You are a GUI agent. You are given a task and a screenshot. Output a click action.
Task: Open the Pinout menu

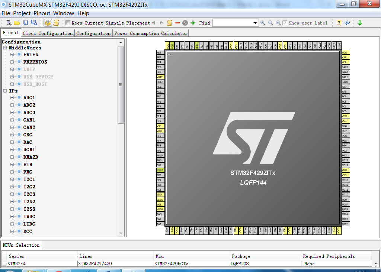42,13
